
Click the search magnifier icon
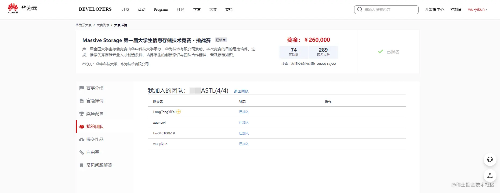click(360, 9)
